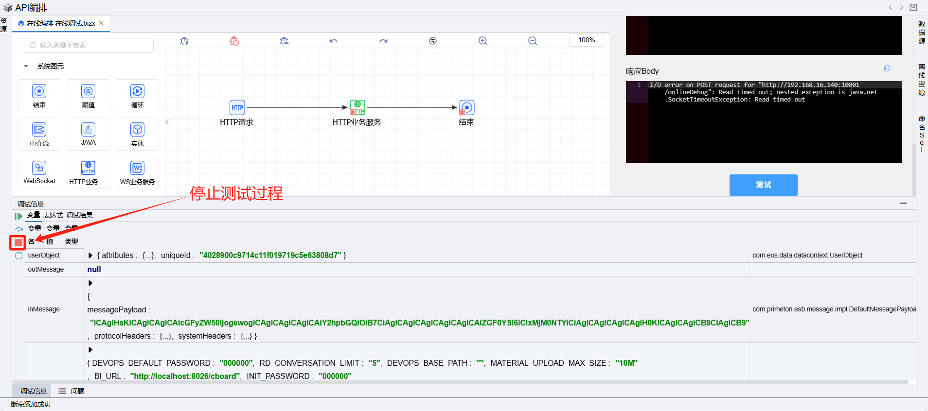Zoom in using the magnifier plus icon
928x411 pixels.
[x=482, y=41]
